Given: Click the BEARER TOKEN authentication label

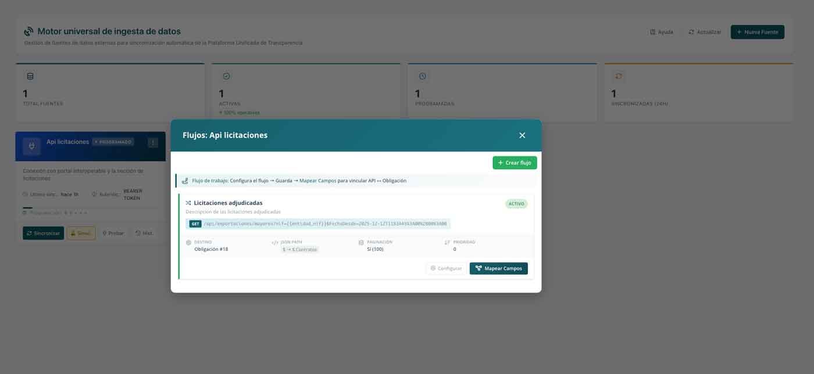Looking at the screenshot, I should (x=133, y=195).
